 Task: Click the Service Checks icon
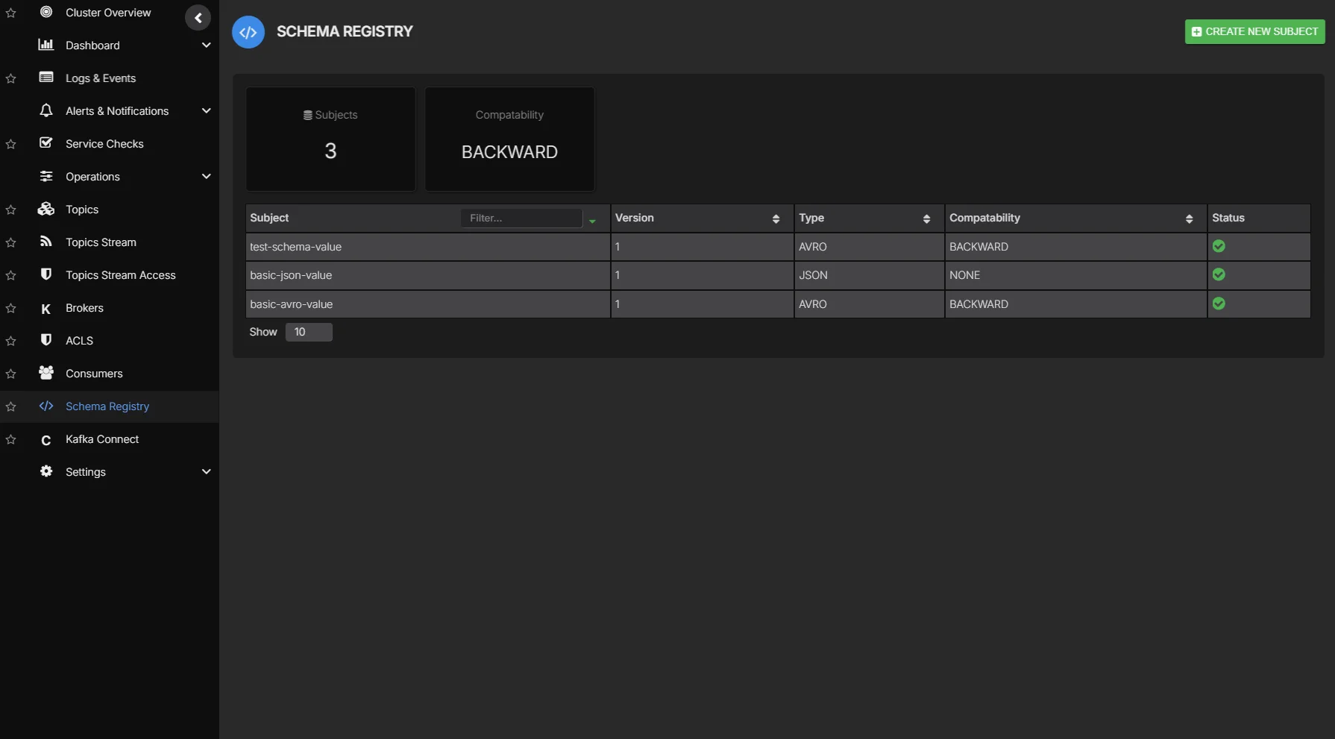coord(46,143)
